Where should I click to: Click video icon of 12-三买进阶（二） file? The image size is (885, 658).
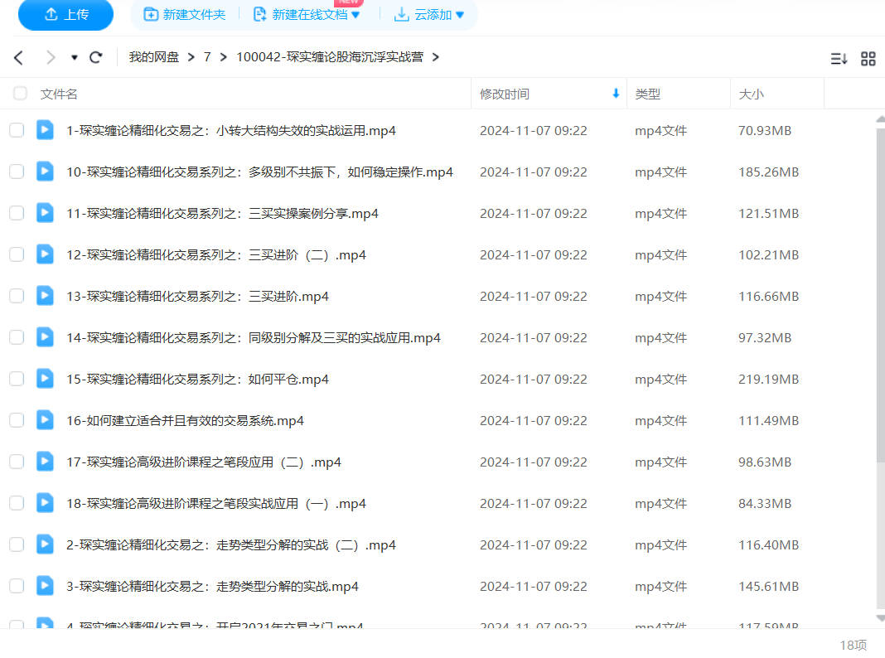[45, 254]
